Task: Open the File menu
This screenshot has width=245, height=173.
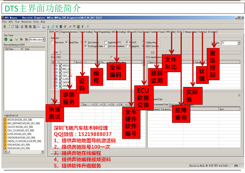Action: (x=4, y=22)
